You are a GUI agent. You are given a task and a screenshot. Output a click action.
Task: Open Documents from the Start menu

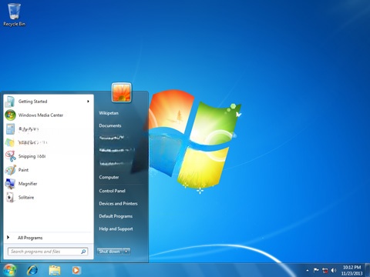point(110,125)
